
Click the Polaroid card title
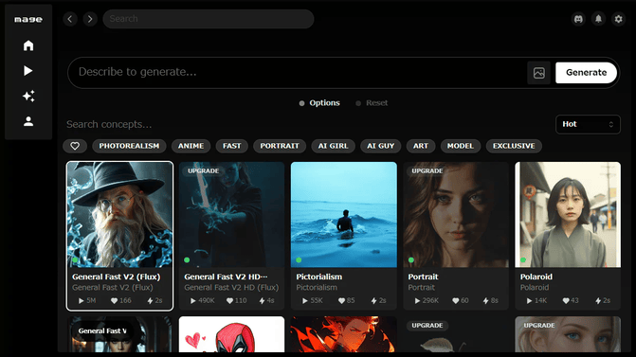point(536,277)
